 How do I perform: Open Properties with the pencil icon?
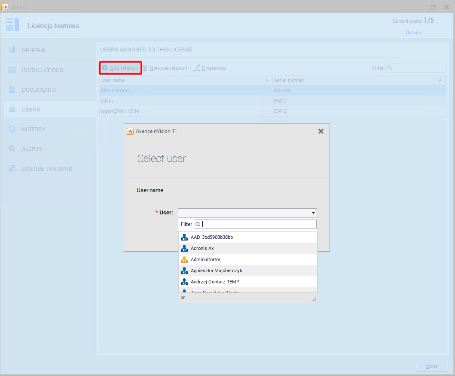pyautogui.click(x=197, y=68)
